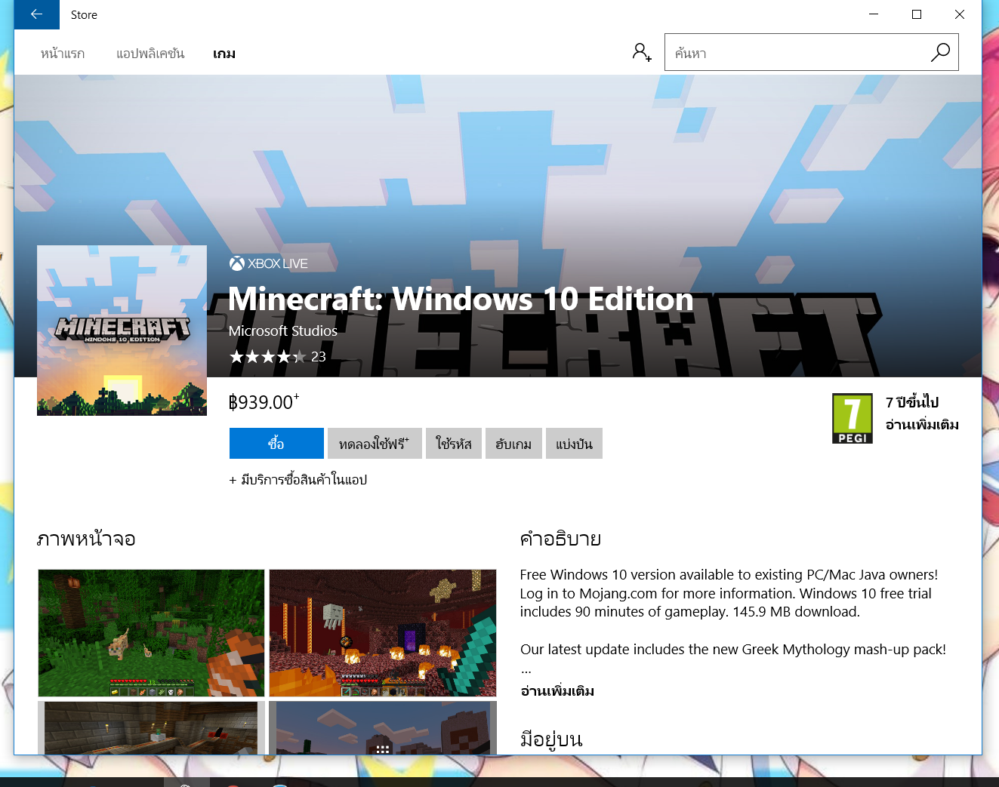
Task: Minimize the Store window
Action: (874, 14)
